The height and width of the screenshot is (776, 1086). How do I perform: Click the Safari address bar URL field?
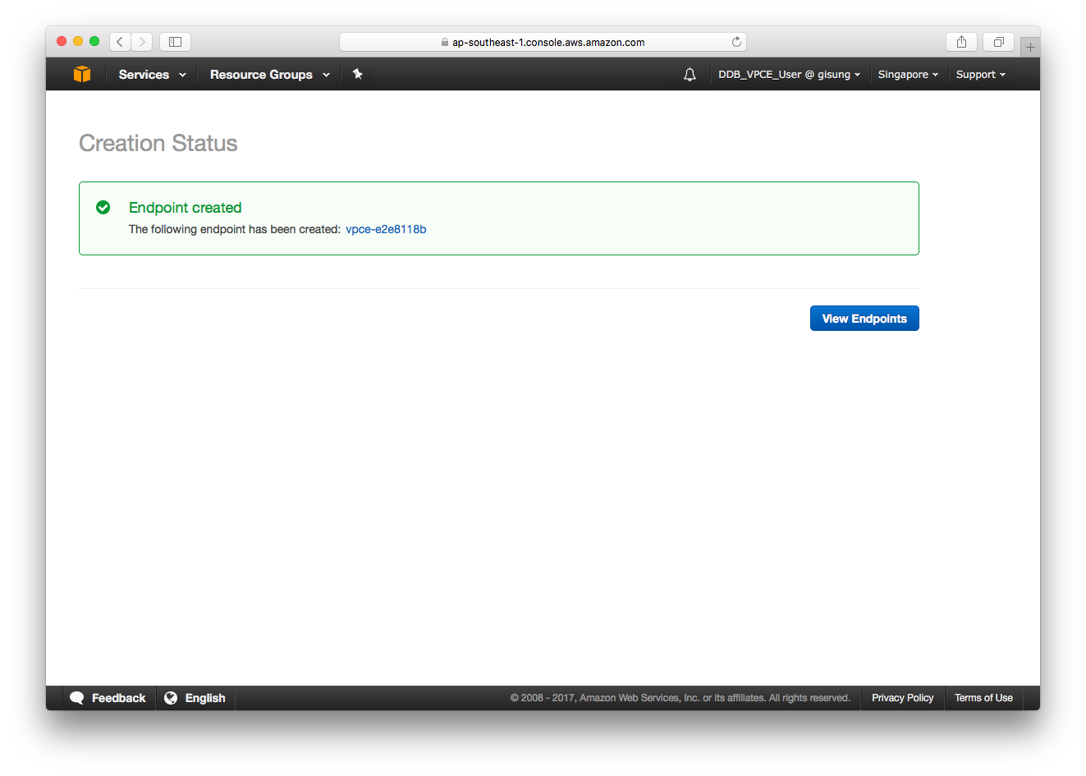tap(543, 42)
